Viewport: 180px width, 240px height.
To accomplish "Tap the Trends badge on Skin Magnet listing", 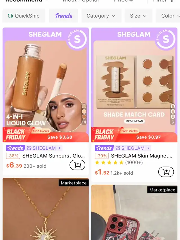I will point(104,148).
